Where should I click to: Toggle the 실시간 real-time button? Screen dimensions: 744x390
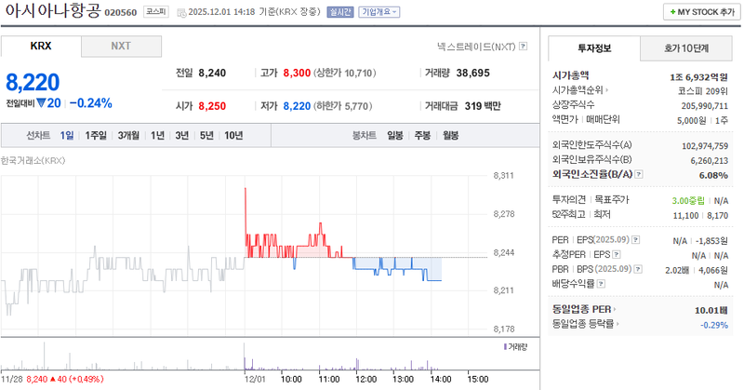340,12
